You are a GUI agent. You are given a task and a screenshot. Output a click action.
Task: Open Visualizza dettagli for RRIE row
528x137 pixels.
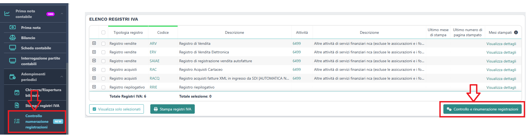(501, 87)
